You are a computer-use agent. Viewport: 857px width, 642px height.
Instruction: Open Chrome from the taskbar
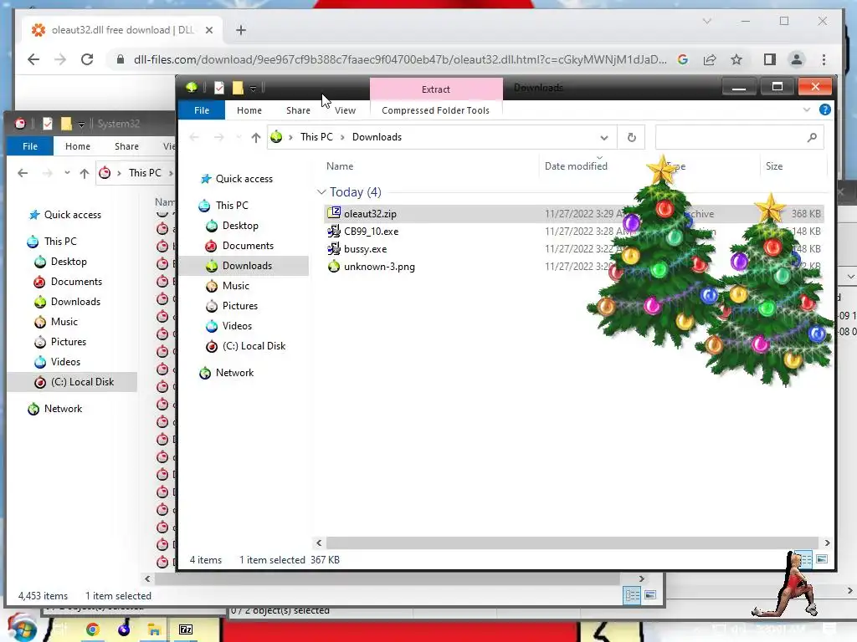tap(92, 630)
